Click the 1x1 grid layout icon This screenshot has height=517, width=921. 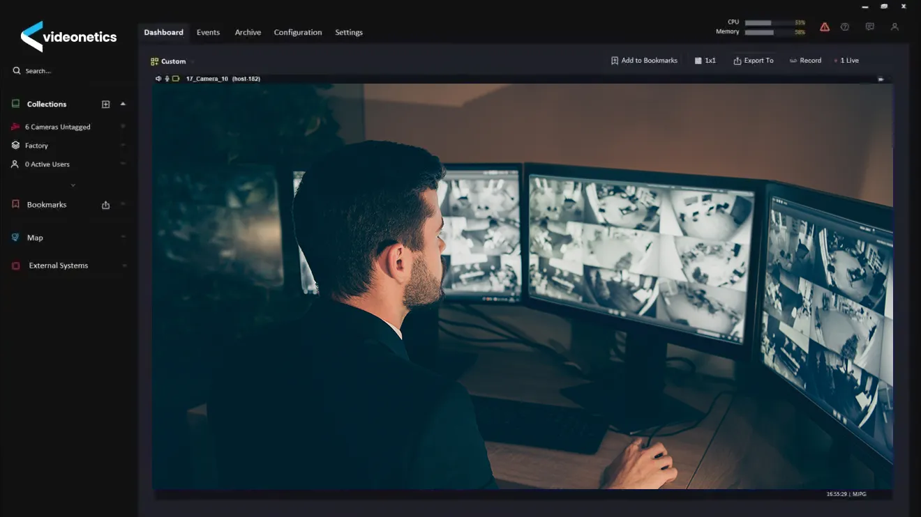(705, 61)
